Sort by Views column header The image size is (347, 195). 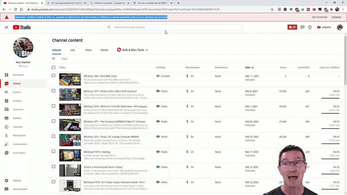click(283, 67)
